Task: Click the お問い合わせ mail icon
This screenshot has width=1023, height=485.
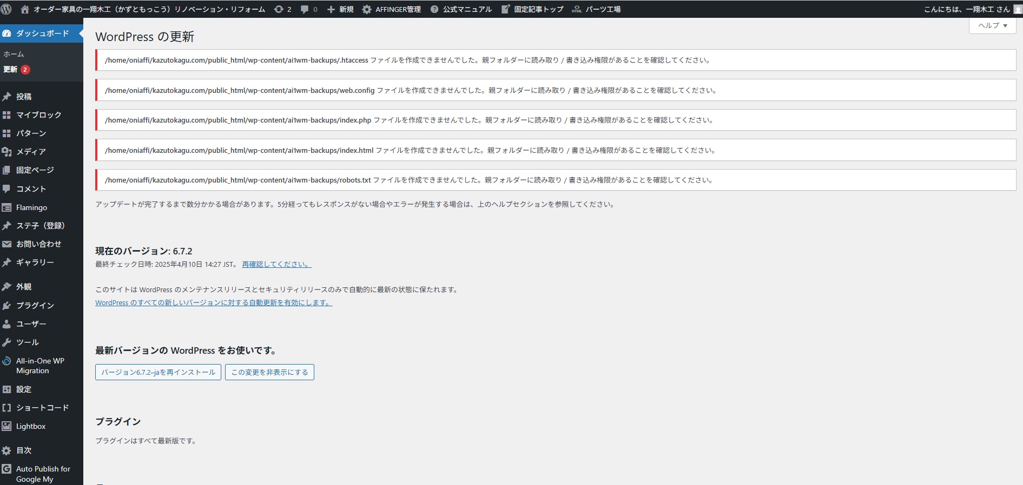Action: tap(6, 244)
